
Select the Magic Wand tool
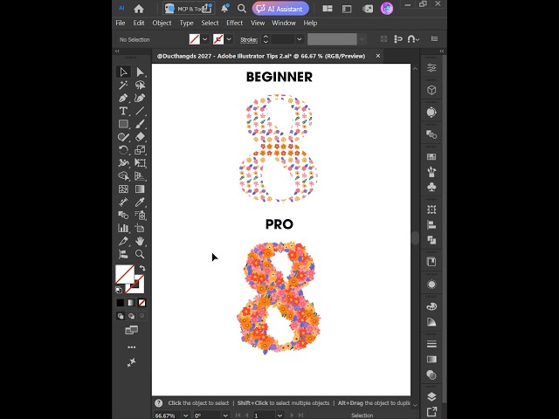[x=123, y=85]
